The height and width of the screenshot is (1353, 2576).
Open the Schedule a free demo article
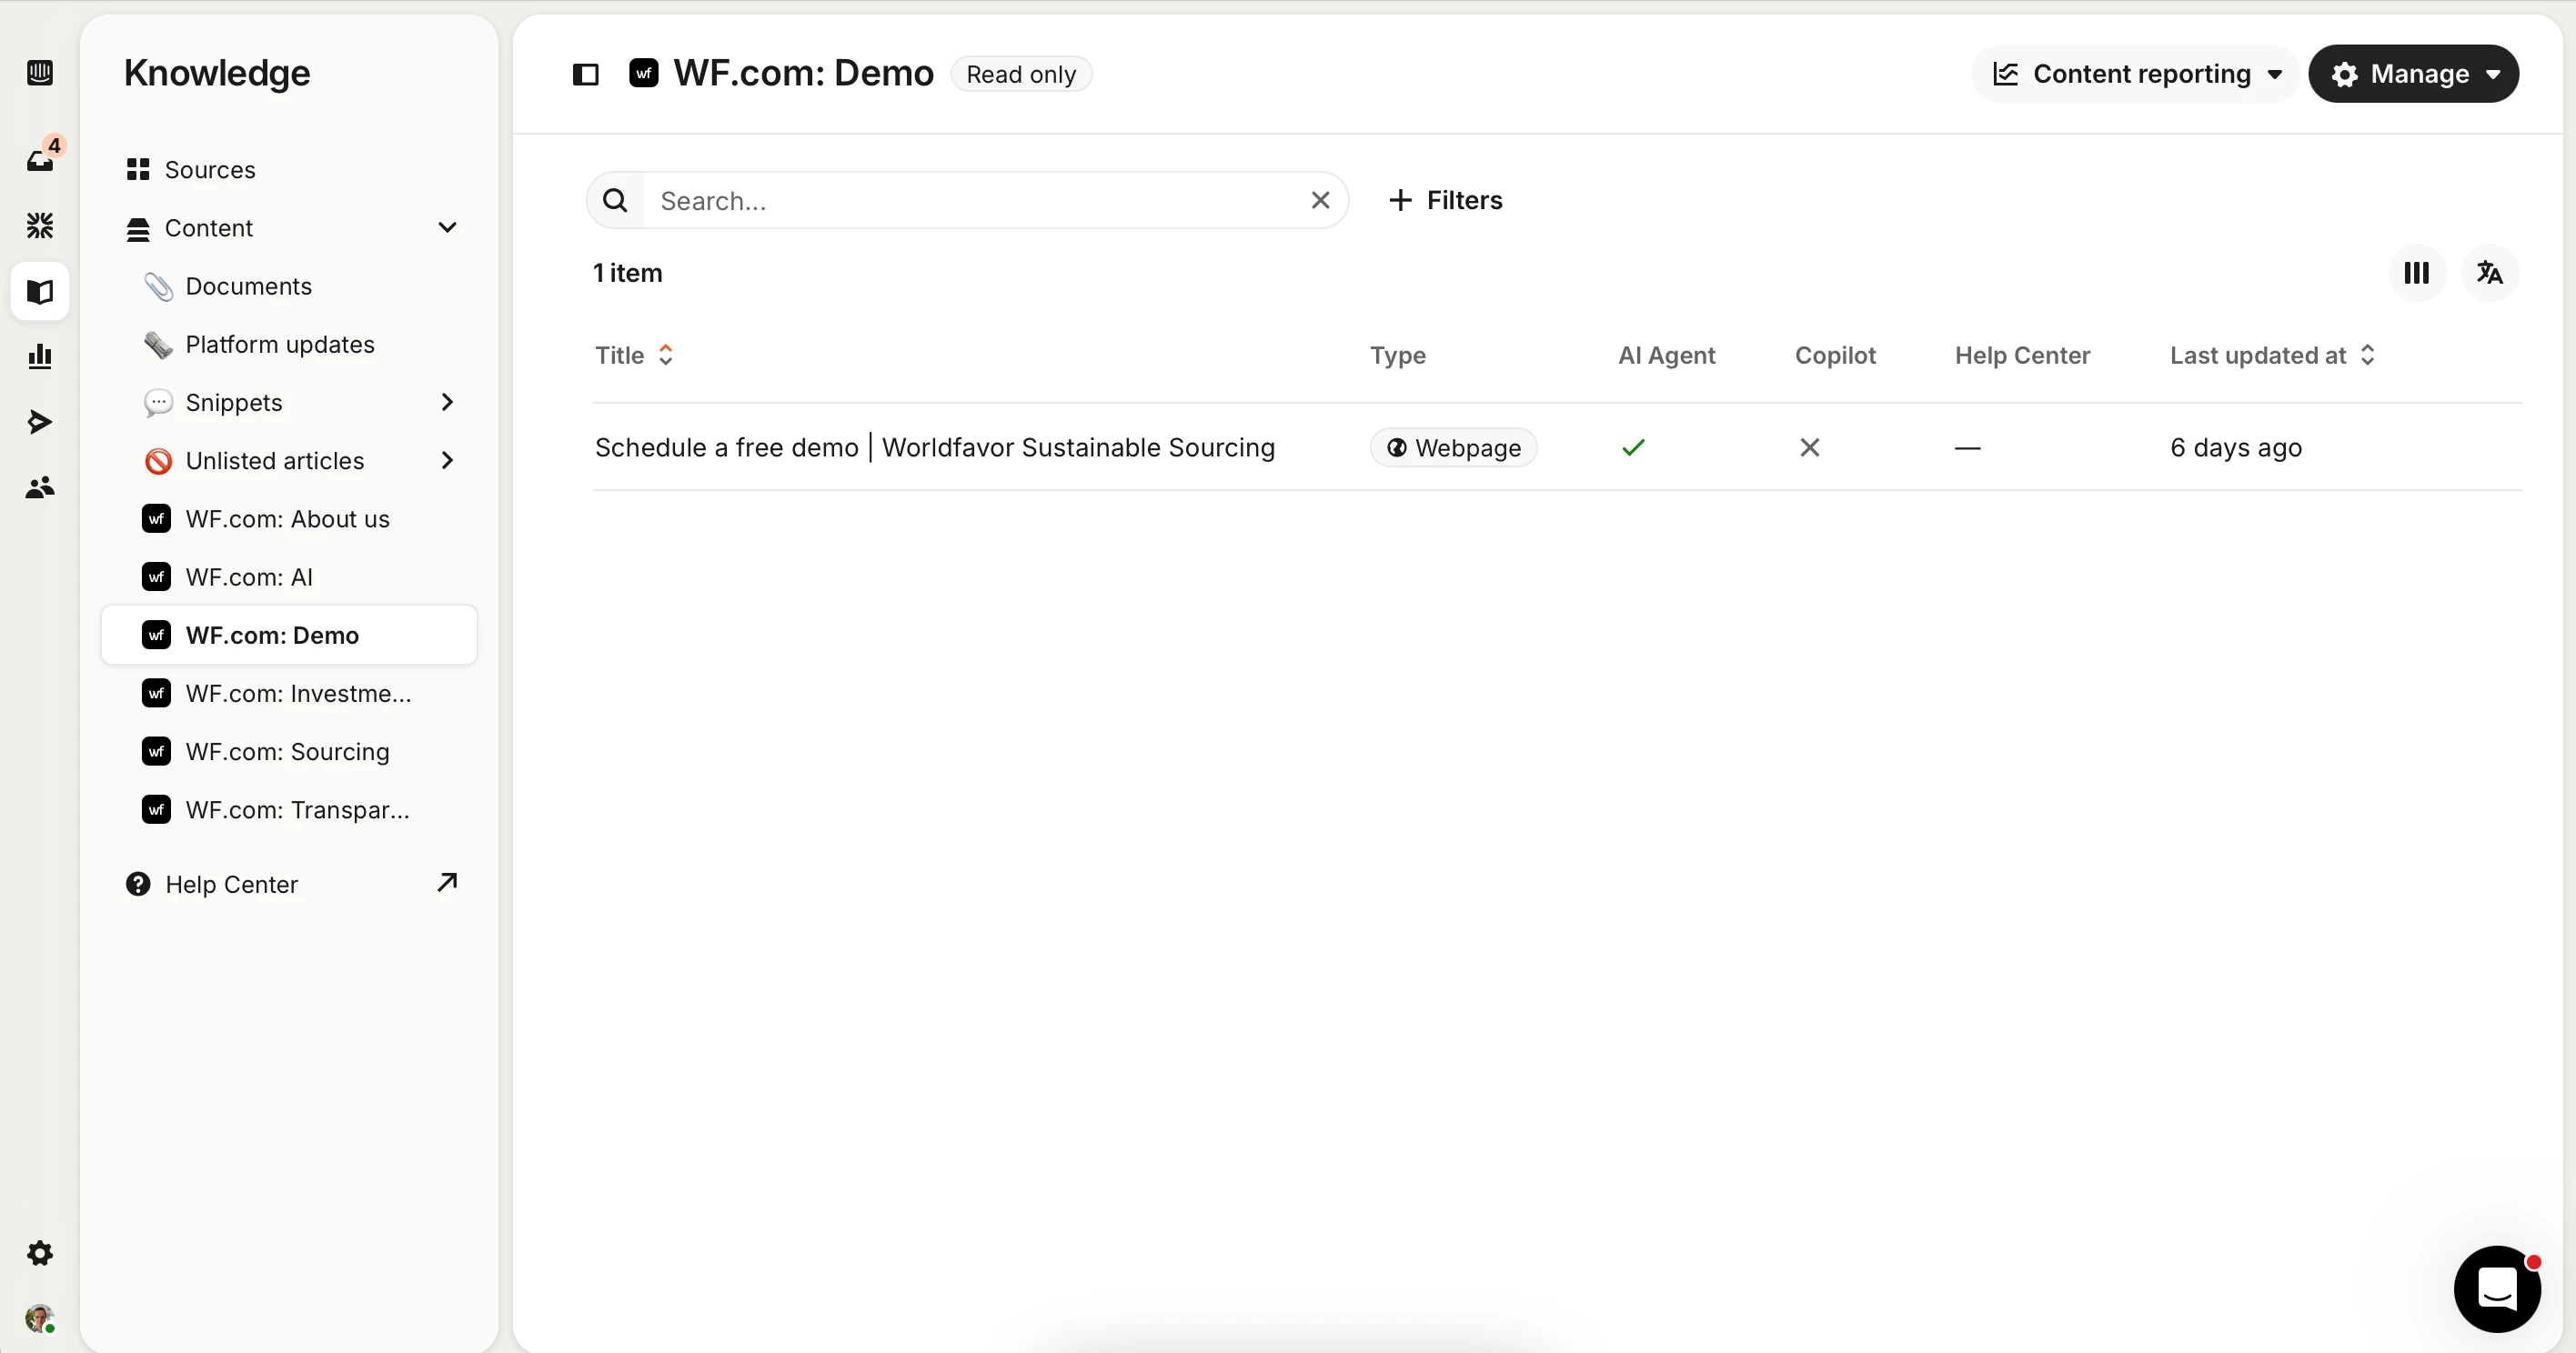click(x=935, y=447)
